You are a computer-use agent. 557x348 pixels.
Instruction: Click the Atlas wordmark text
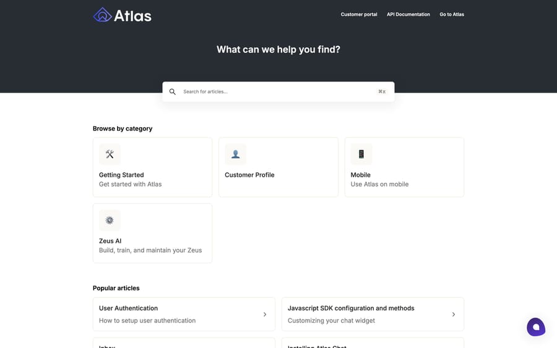tap(132, 15)
